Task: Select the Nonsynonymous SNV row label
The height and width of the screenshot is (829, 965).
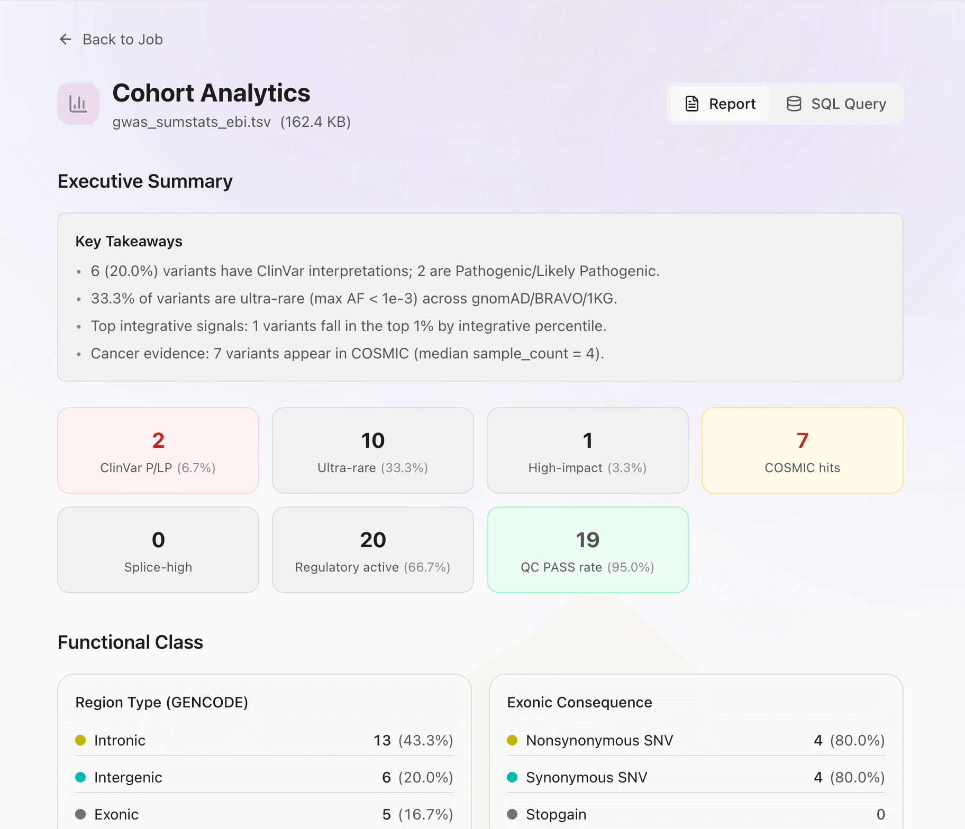Action: (599, 740)
